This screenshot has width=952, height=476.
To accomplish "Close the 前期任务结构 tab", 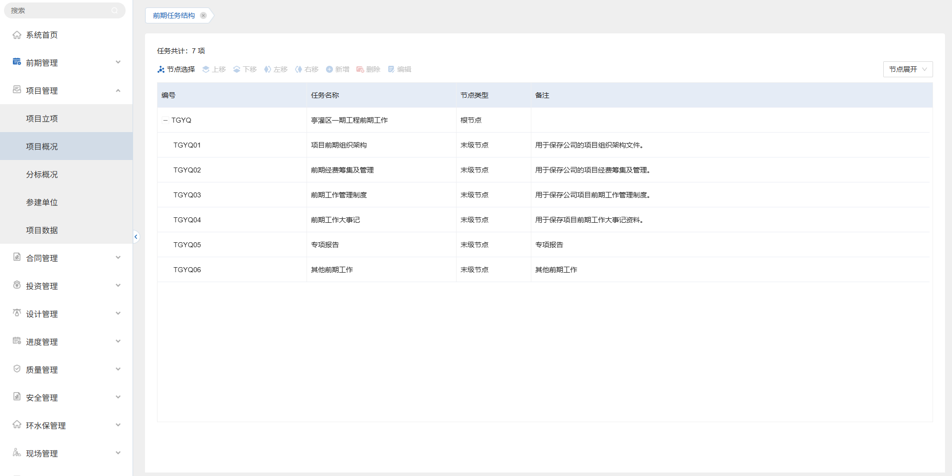I will pos(203,15).
